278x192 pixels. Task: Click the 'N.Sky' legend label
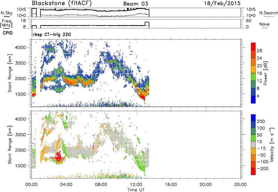(x=7, y=13)
